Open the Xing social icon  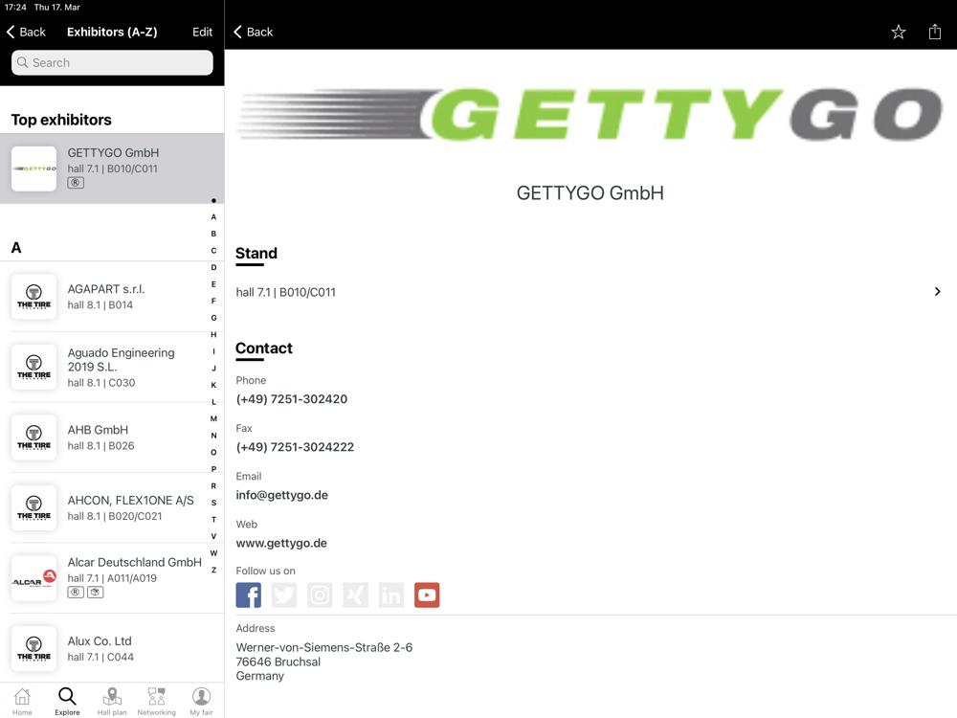[x=355, y=595]
